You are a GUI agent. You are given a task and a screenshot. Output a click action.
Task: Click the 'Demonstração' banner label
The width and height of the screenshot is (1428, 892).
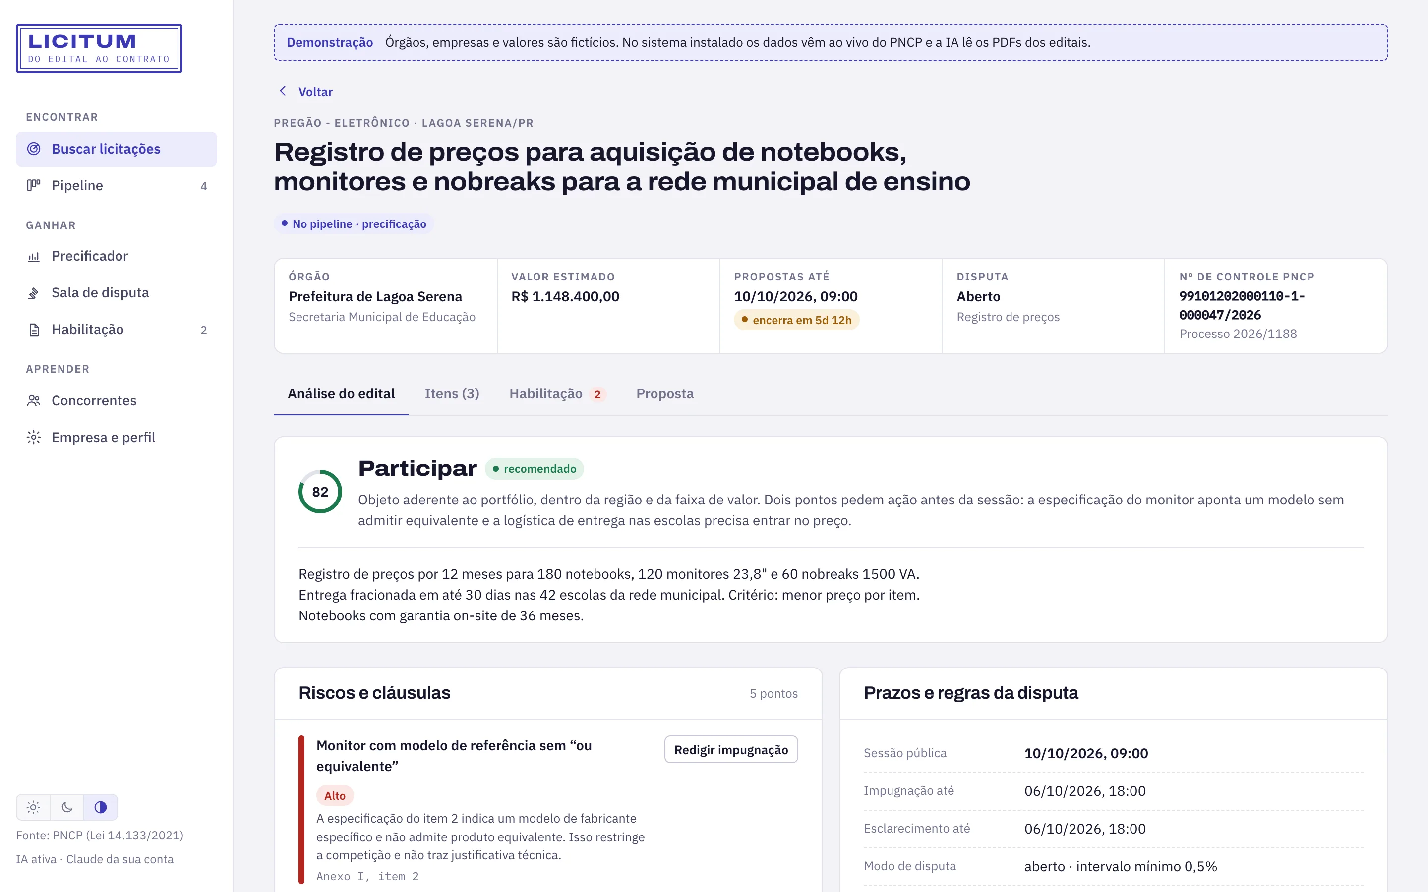click(x=329, y=42)
